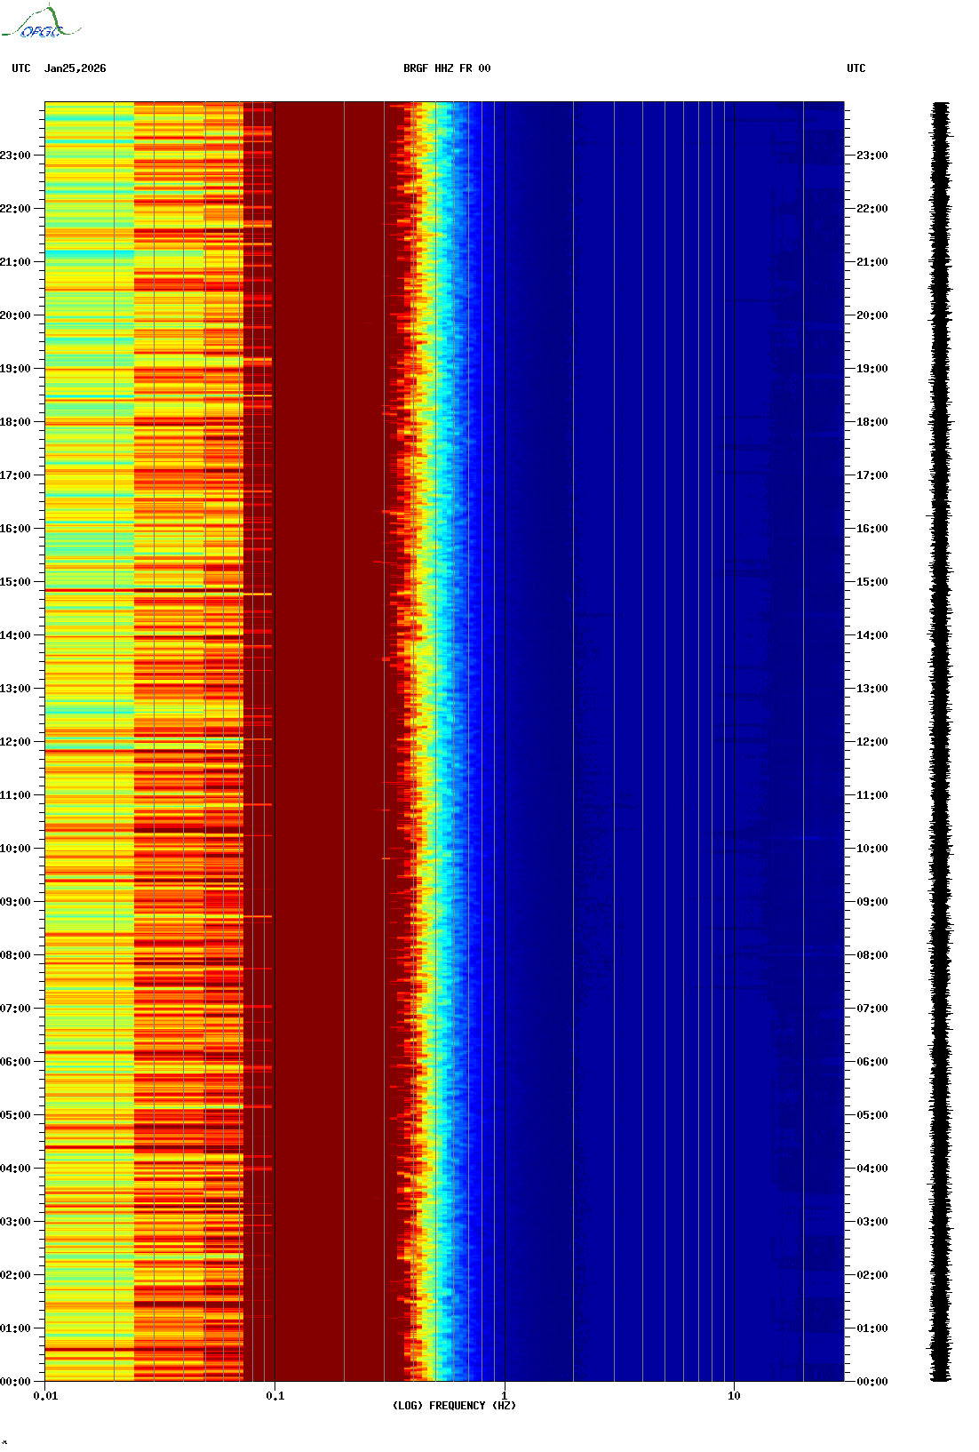Viewport: 979px width, 1452px height.
Task: Click the 0.01 frequency axis label
Action: (45, 1396)
